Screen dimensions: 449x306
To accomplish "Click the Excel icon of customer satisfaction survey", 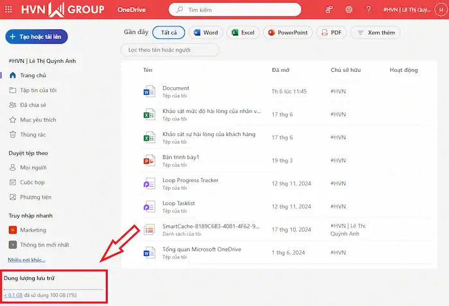I will pos(149,137).
